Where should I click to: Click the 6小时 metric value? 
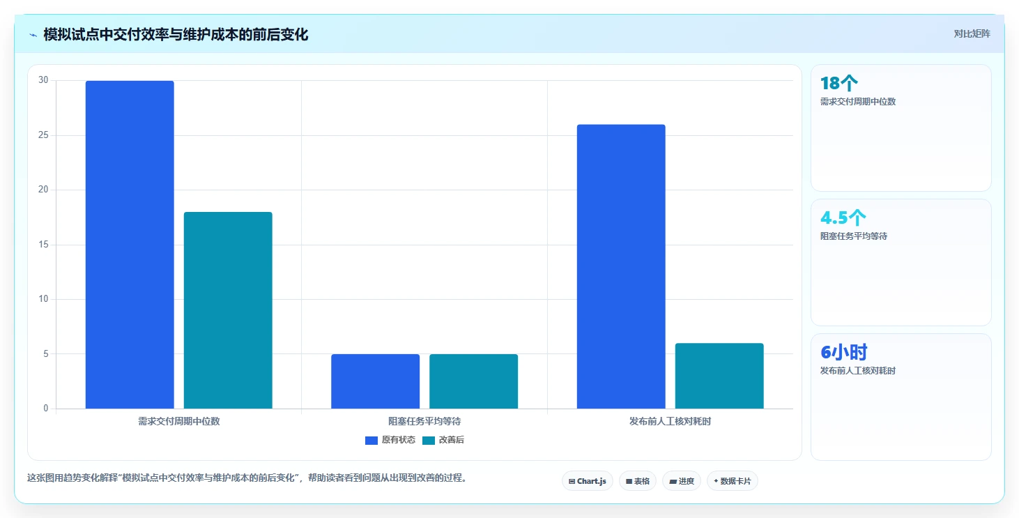(x=844, y=353)
